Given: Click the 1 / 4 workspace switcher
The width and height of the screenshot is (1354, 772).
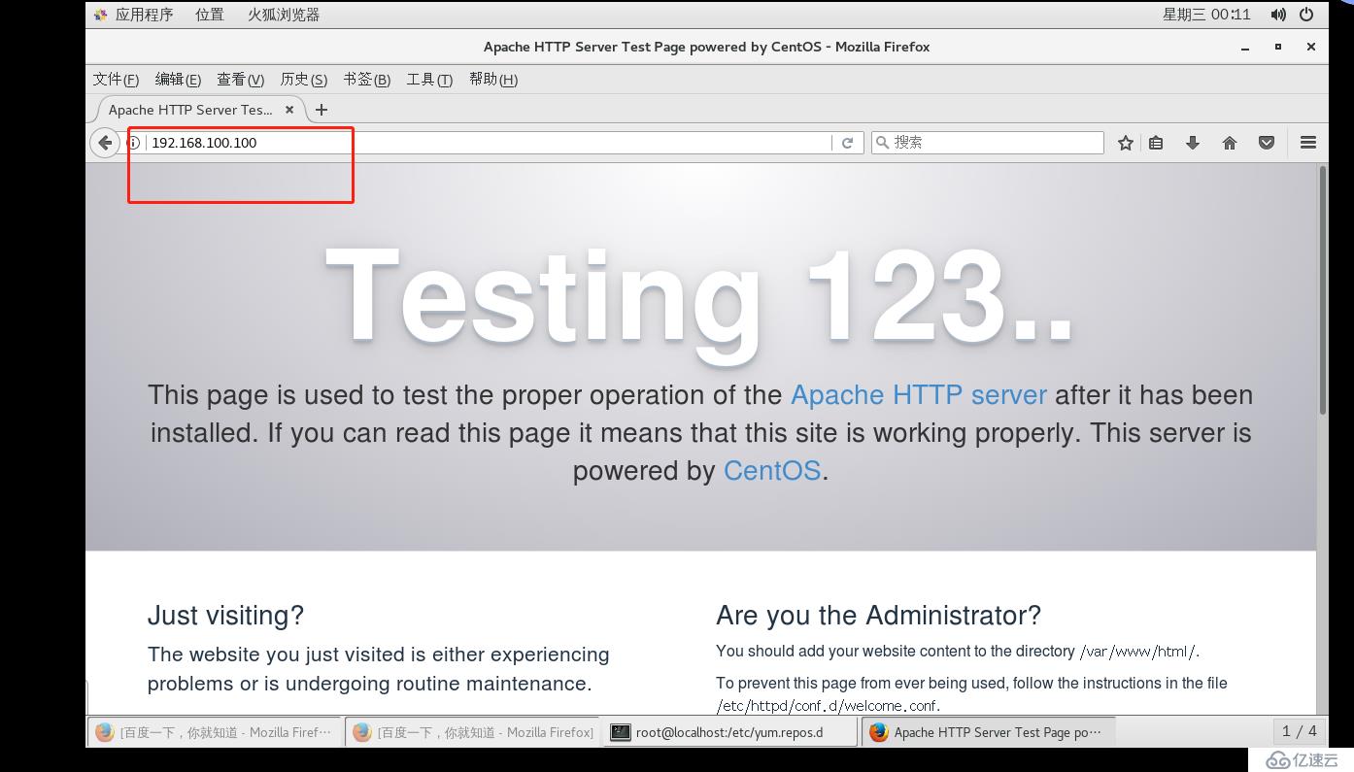Looking at the screenshot, I should click(x=1299, y=731).
